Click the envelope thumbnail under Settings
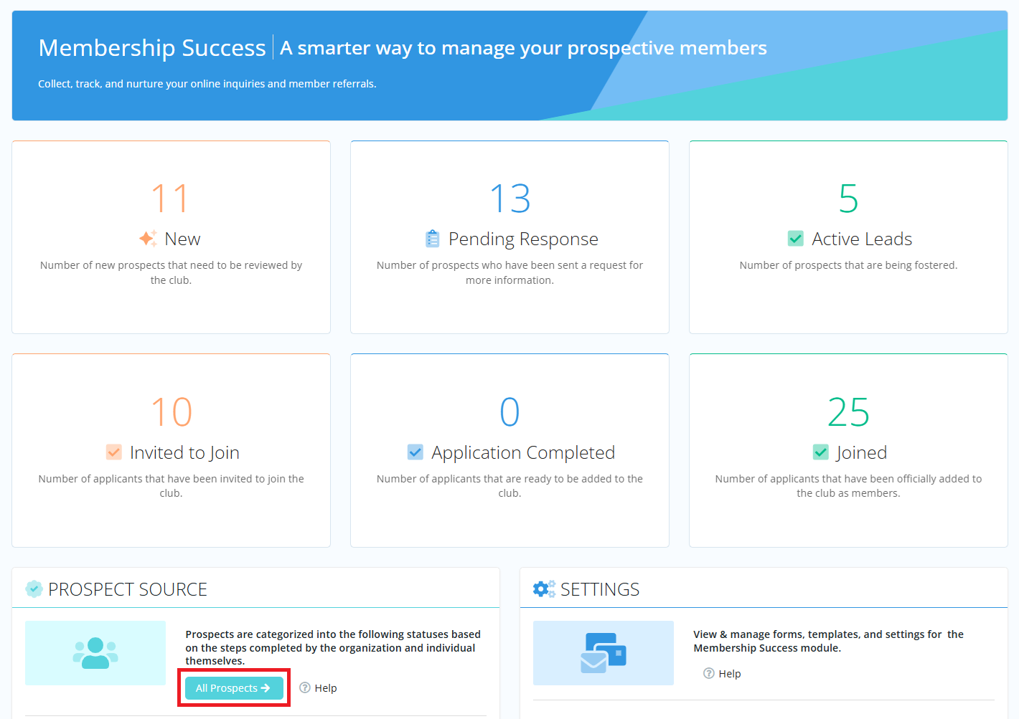This screenshot has height=719, width=1019. pos(603,652)
